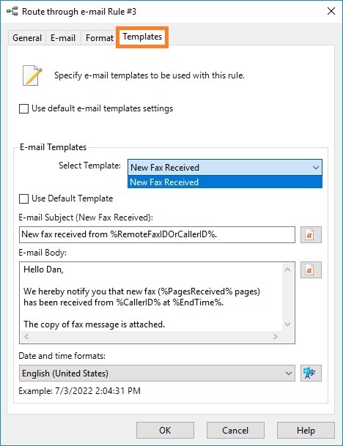The height and width of the screenshot is (446, 343).
Task: Collapse the Select Template dropdown arrow
Action: click(x=315, y=168)
